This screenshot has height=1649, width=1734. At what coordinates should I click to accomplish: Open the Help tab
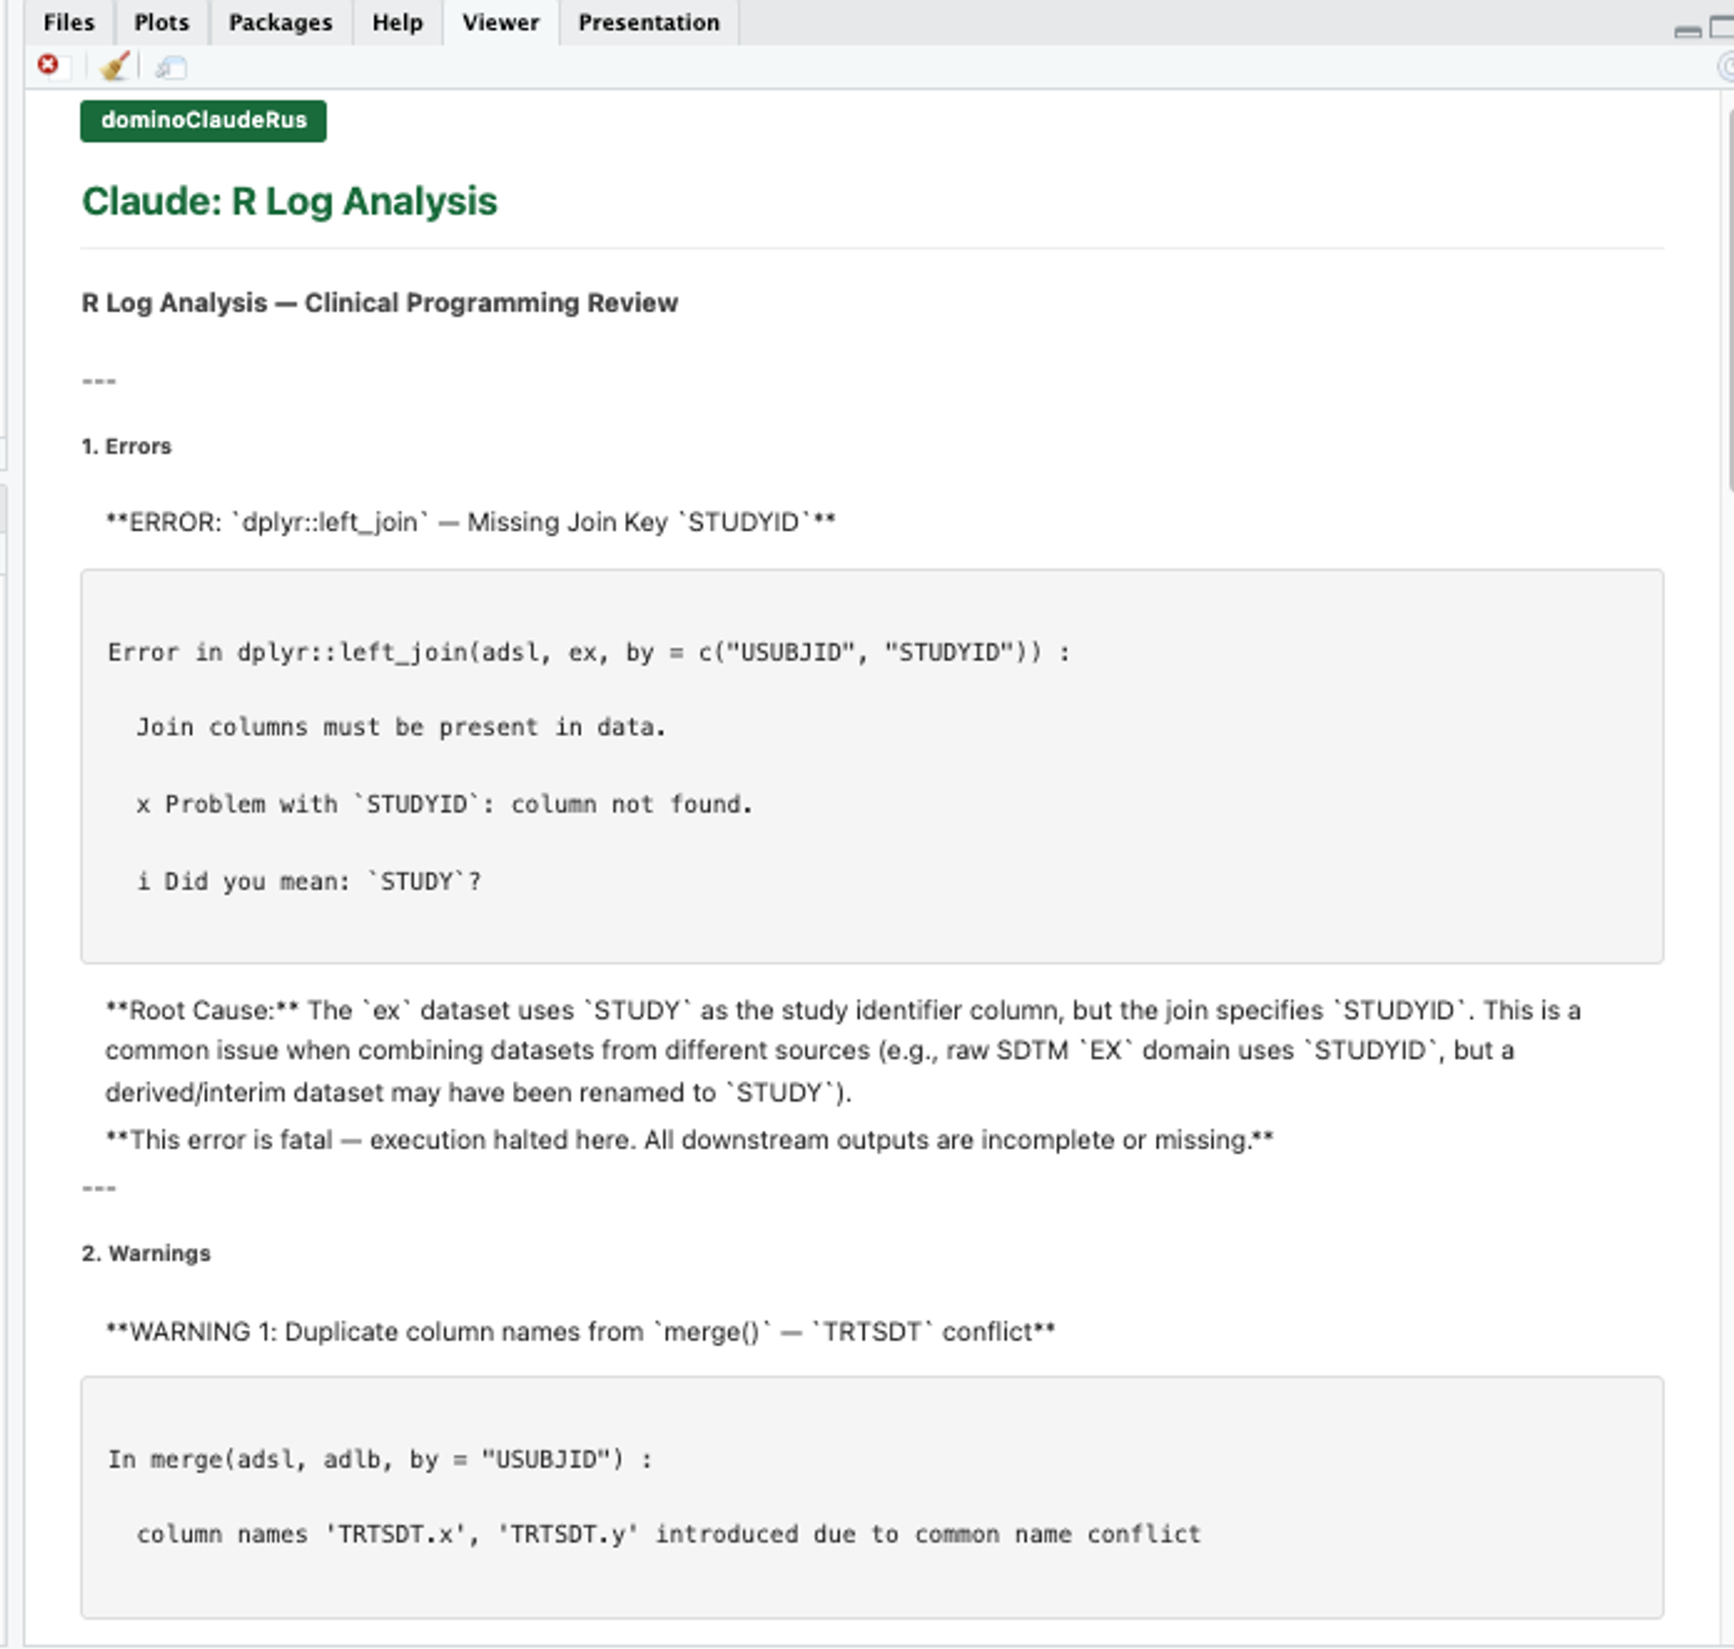(x=397, y=23)
